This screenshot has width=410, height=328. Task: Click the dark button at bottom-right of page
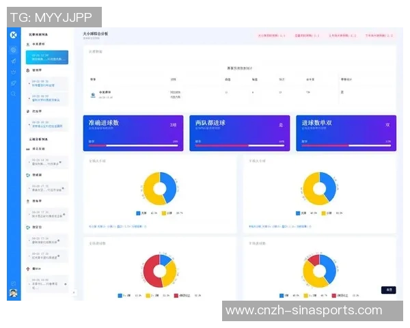pyautogui.click(x=389, y=290)
